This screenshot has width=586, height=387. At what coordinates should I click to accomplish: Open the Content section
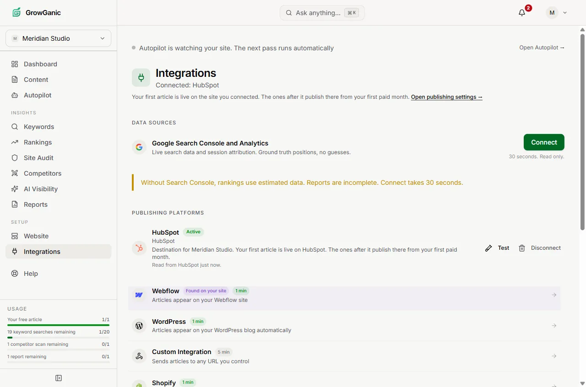click(x=58, y=80)
